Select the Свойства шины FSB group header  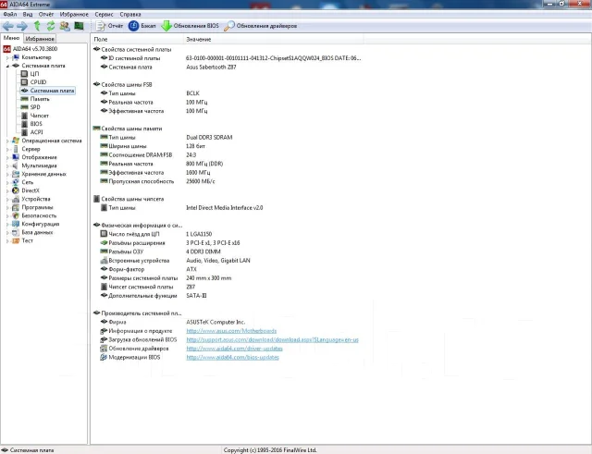pyautogui.click(x=123, y=84)
